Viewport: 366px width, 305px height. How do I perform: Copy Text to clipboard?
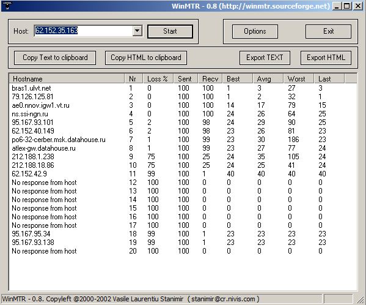click(55, 58)
